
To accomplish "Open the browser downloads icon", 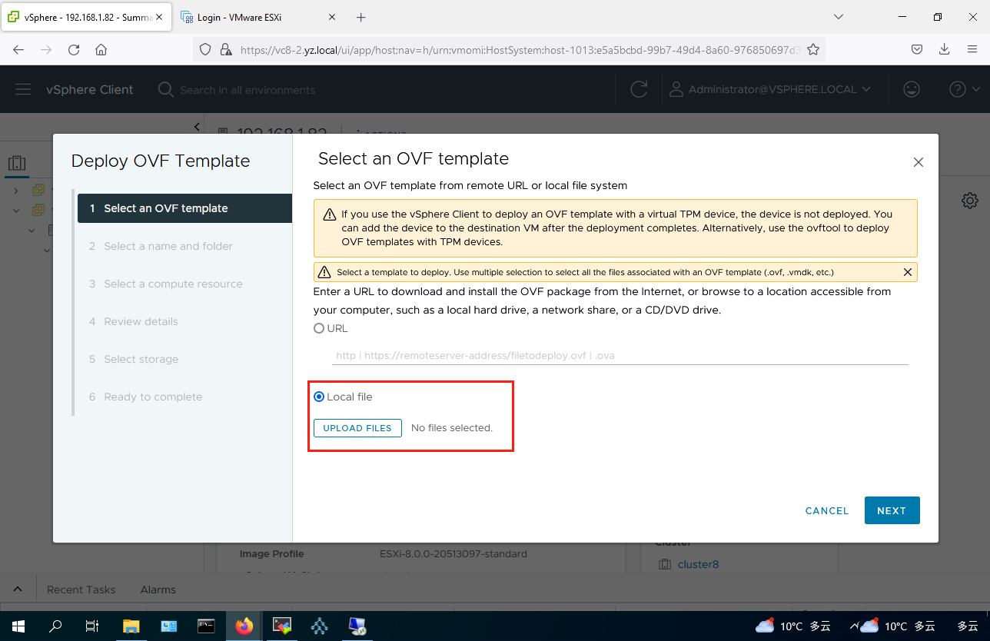I will [x=945, y=49].
